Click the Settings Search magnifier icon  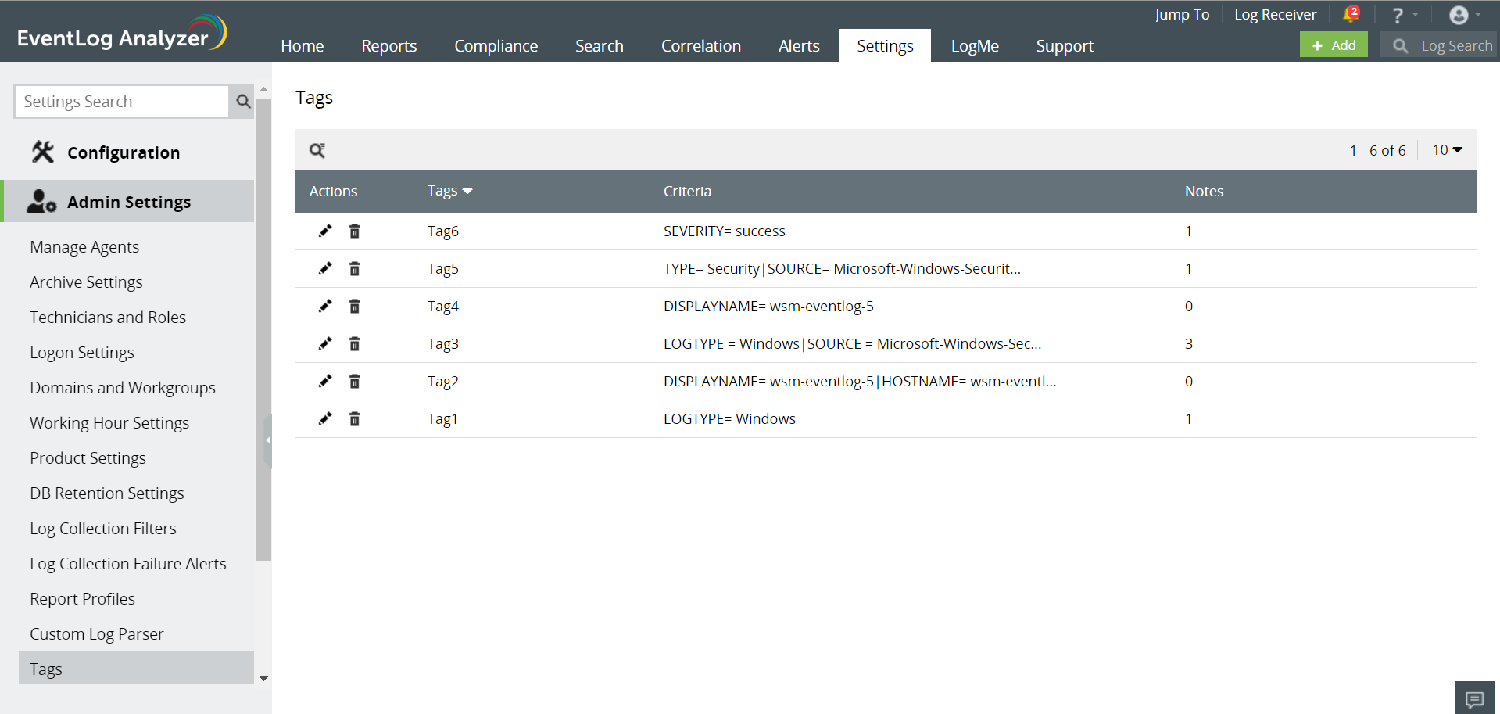[242, 102]
